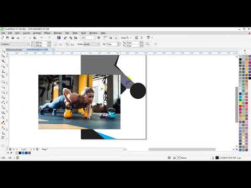251x188 pixels.
Task: Toggle Show grid in the toolbar
Action: pyautogui.click(x=111, y=38)
